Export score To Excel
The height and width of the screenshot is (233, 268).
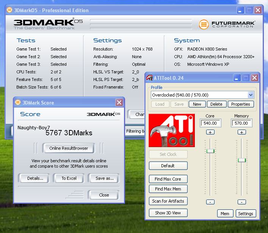tap(69, 178)
